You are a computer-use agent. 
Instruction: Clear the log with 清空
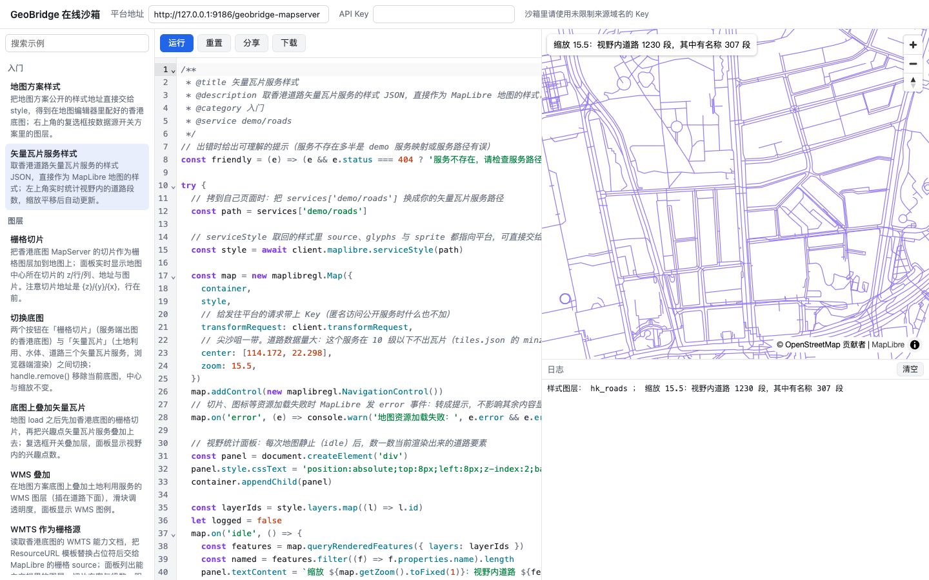pyautogui.click(x=910, y=369)
